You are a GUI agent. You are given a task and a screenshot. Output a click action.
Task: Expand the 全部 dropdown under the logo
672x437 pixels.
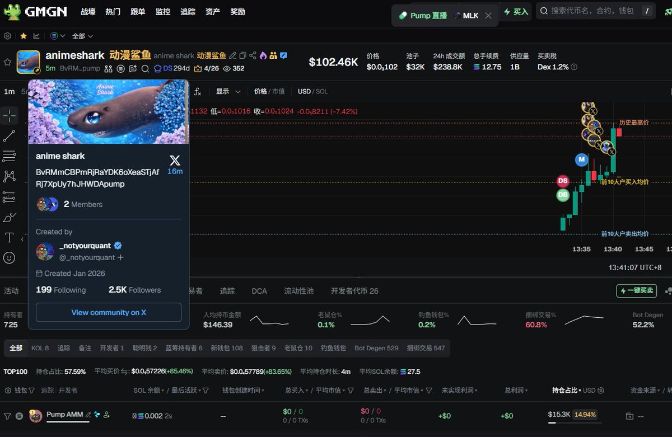[x=82, y=36]
